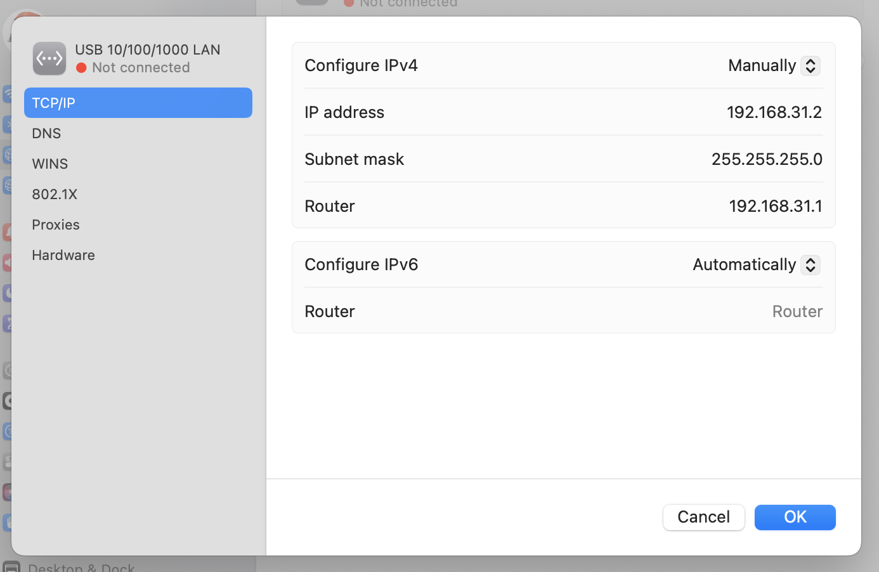Switch to the WINS section
Viewport: 879px width, 572px height.
coord(50,164)
